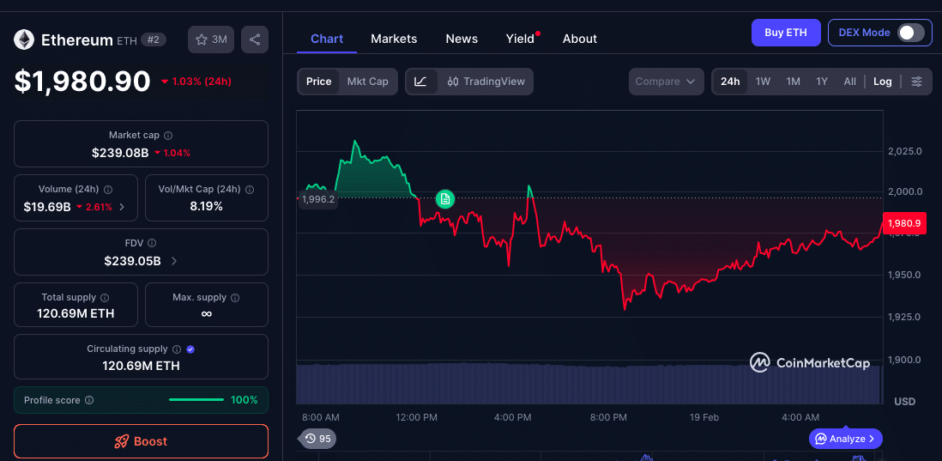Expand the FDV details chevron
The width and height of the screenshot is (942, 461).
(x=174, y=261)
